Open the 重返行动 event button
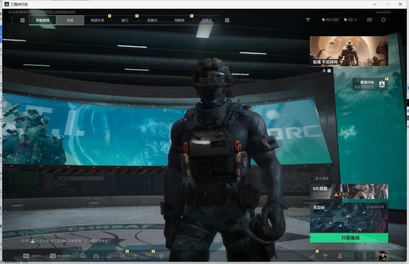The height and width of the screenshot is (264, 409). (x=370, y=84)
